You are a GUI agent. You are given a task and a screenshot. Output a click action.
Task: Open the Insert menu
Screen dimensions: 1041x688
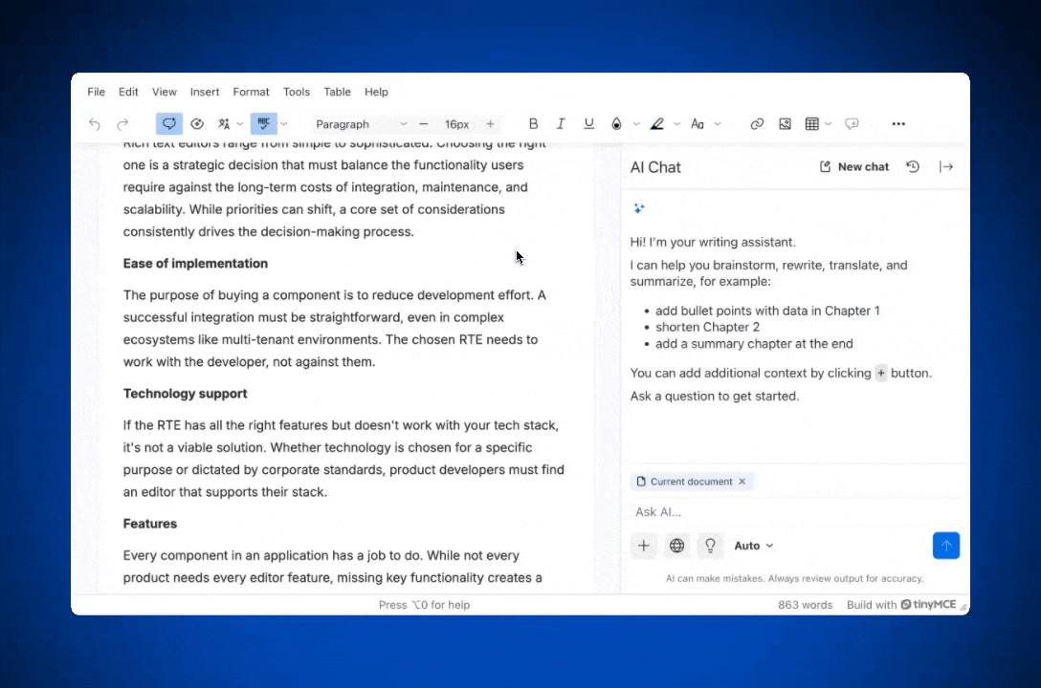click(205, 92)
